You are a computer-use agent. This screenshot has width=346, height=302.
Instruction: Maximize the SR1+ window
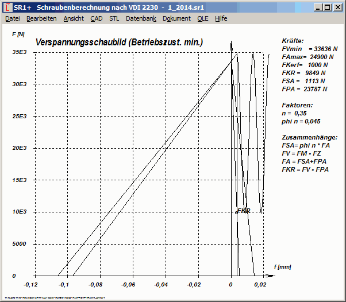pyautogui.click(x=326, y=7)
